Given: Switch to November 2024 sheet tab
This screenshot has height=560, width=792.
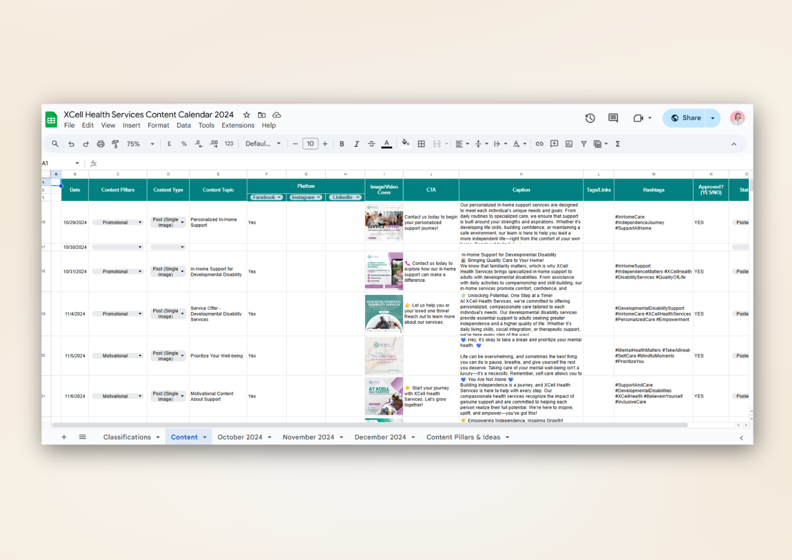Looking at the screenshot, I should (x=308, y=437).
